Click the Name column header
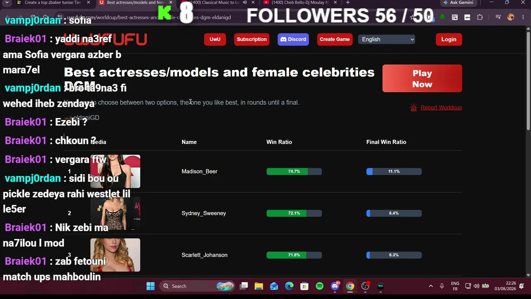The image size is (531, 299). (189, 142)
